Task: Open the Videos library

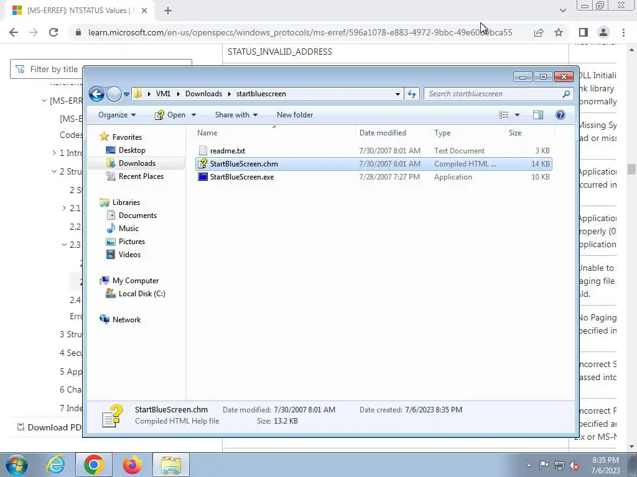Action: click(x=129, y=254)
